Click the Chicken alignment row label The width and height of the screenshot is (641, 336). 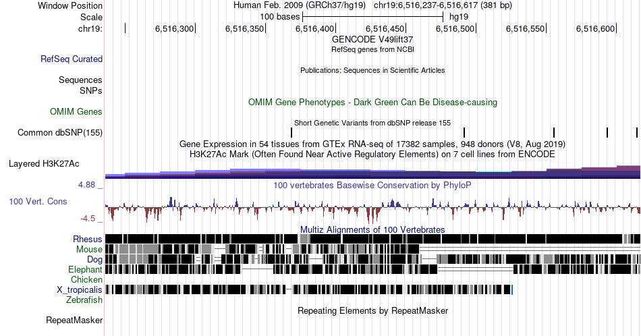pos(86,279)
